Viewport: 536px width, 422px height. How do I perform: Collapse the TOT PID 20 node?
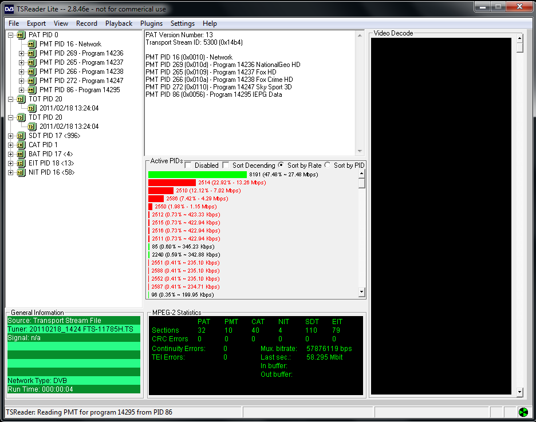[11, 99]
